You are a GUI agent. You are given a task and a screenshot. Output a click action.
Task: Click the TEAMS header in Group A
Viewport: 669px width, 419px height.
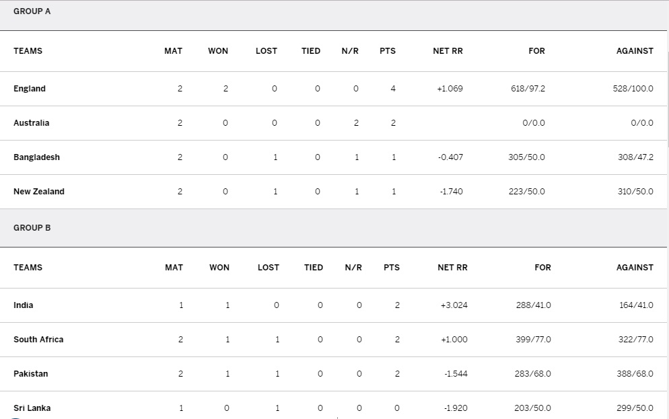[x=28, y=51]
